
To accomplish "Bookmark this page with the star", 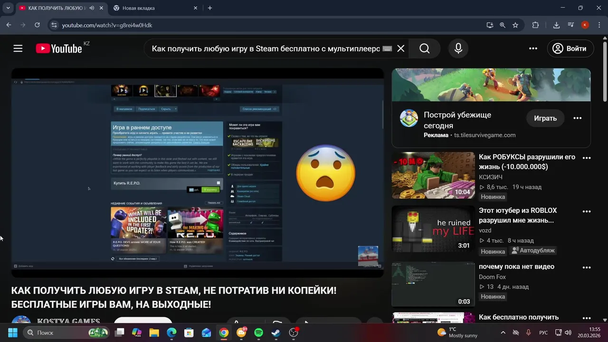I will (x=515, y=25).
